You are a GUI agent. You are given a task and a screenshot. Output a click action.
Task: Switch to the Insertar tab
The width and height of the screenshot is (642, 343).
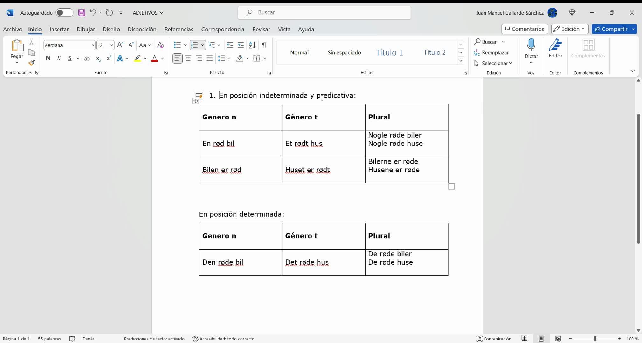pos(59,29)
